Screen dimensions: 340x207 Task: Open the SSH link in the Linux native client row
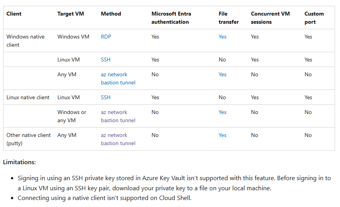(106, 97)
